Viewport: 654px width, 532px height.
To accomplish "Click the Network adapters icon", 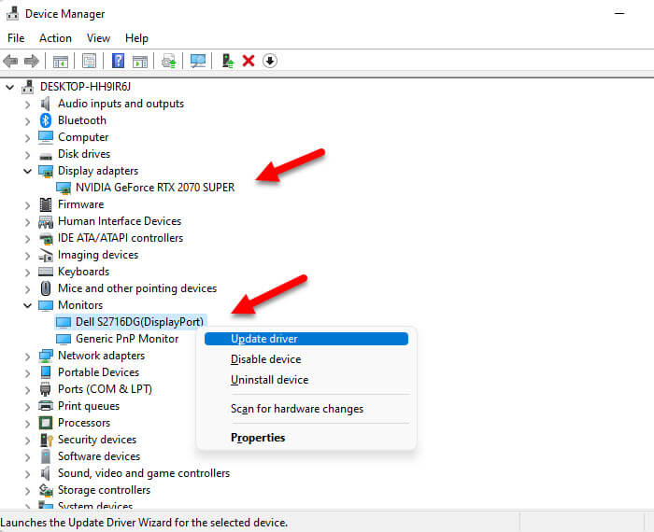I will point(46,356).
